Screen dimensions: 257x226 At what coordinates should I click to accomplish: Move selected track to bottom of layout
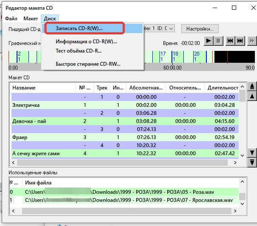tap(252, 162)
